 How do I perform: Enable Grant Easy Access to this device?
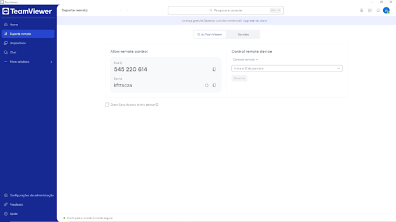point(107,105)
